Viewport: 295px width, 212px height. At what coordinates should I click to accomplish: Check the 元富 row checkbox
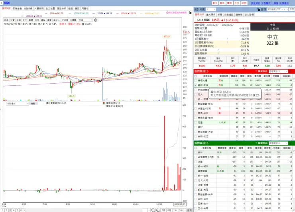[196, 122]
